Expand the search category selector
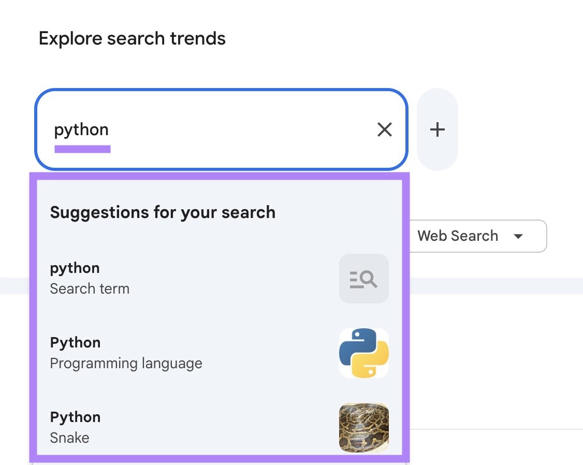Viewport: 583px width, 465px height. pos(476,236)
